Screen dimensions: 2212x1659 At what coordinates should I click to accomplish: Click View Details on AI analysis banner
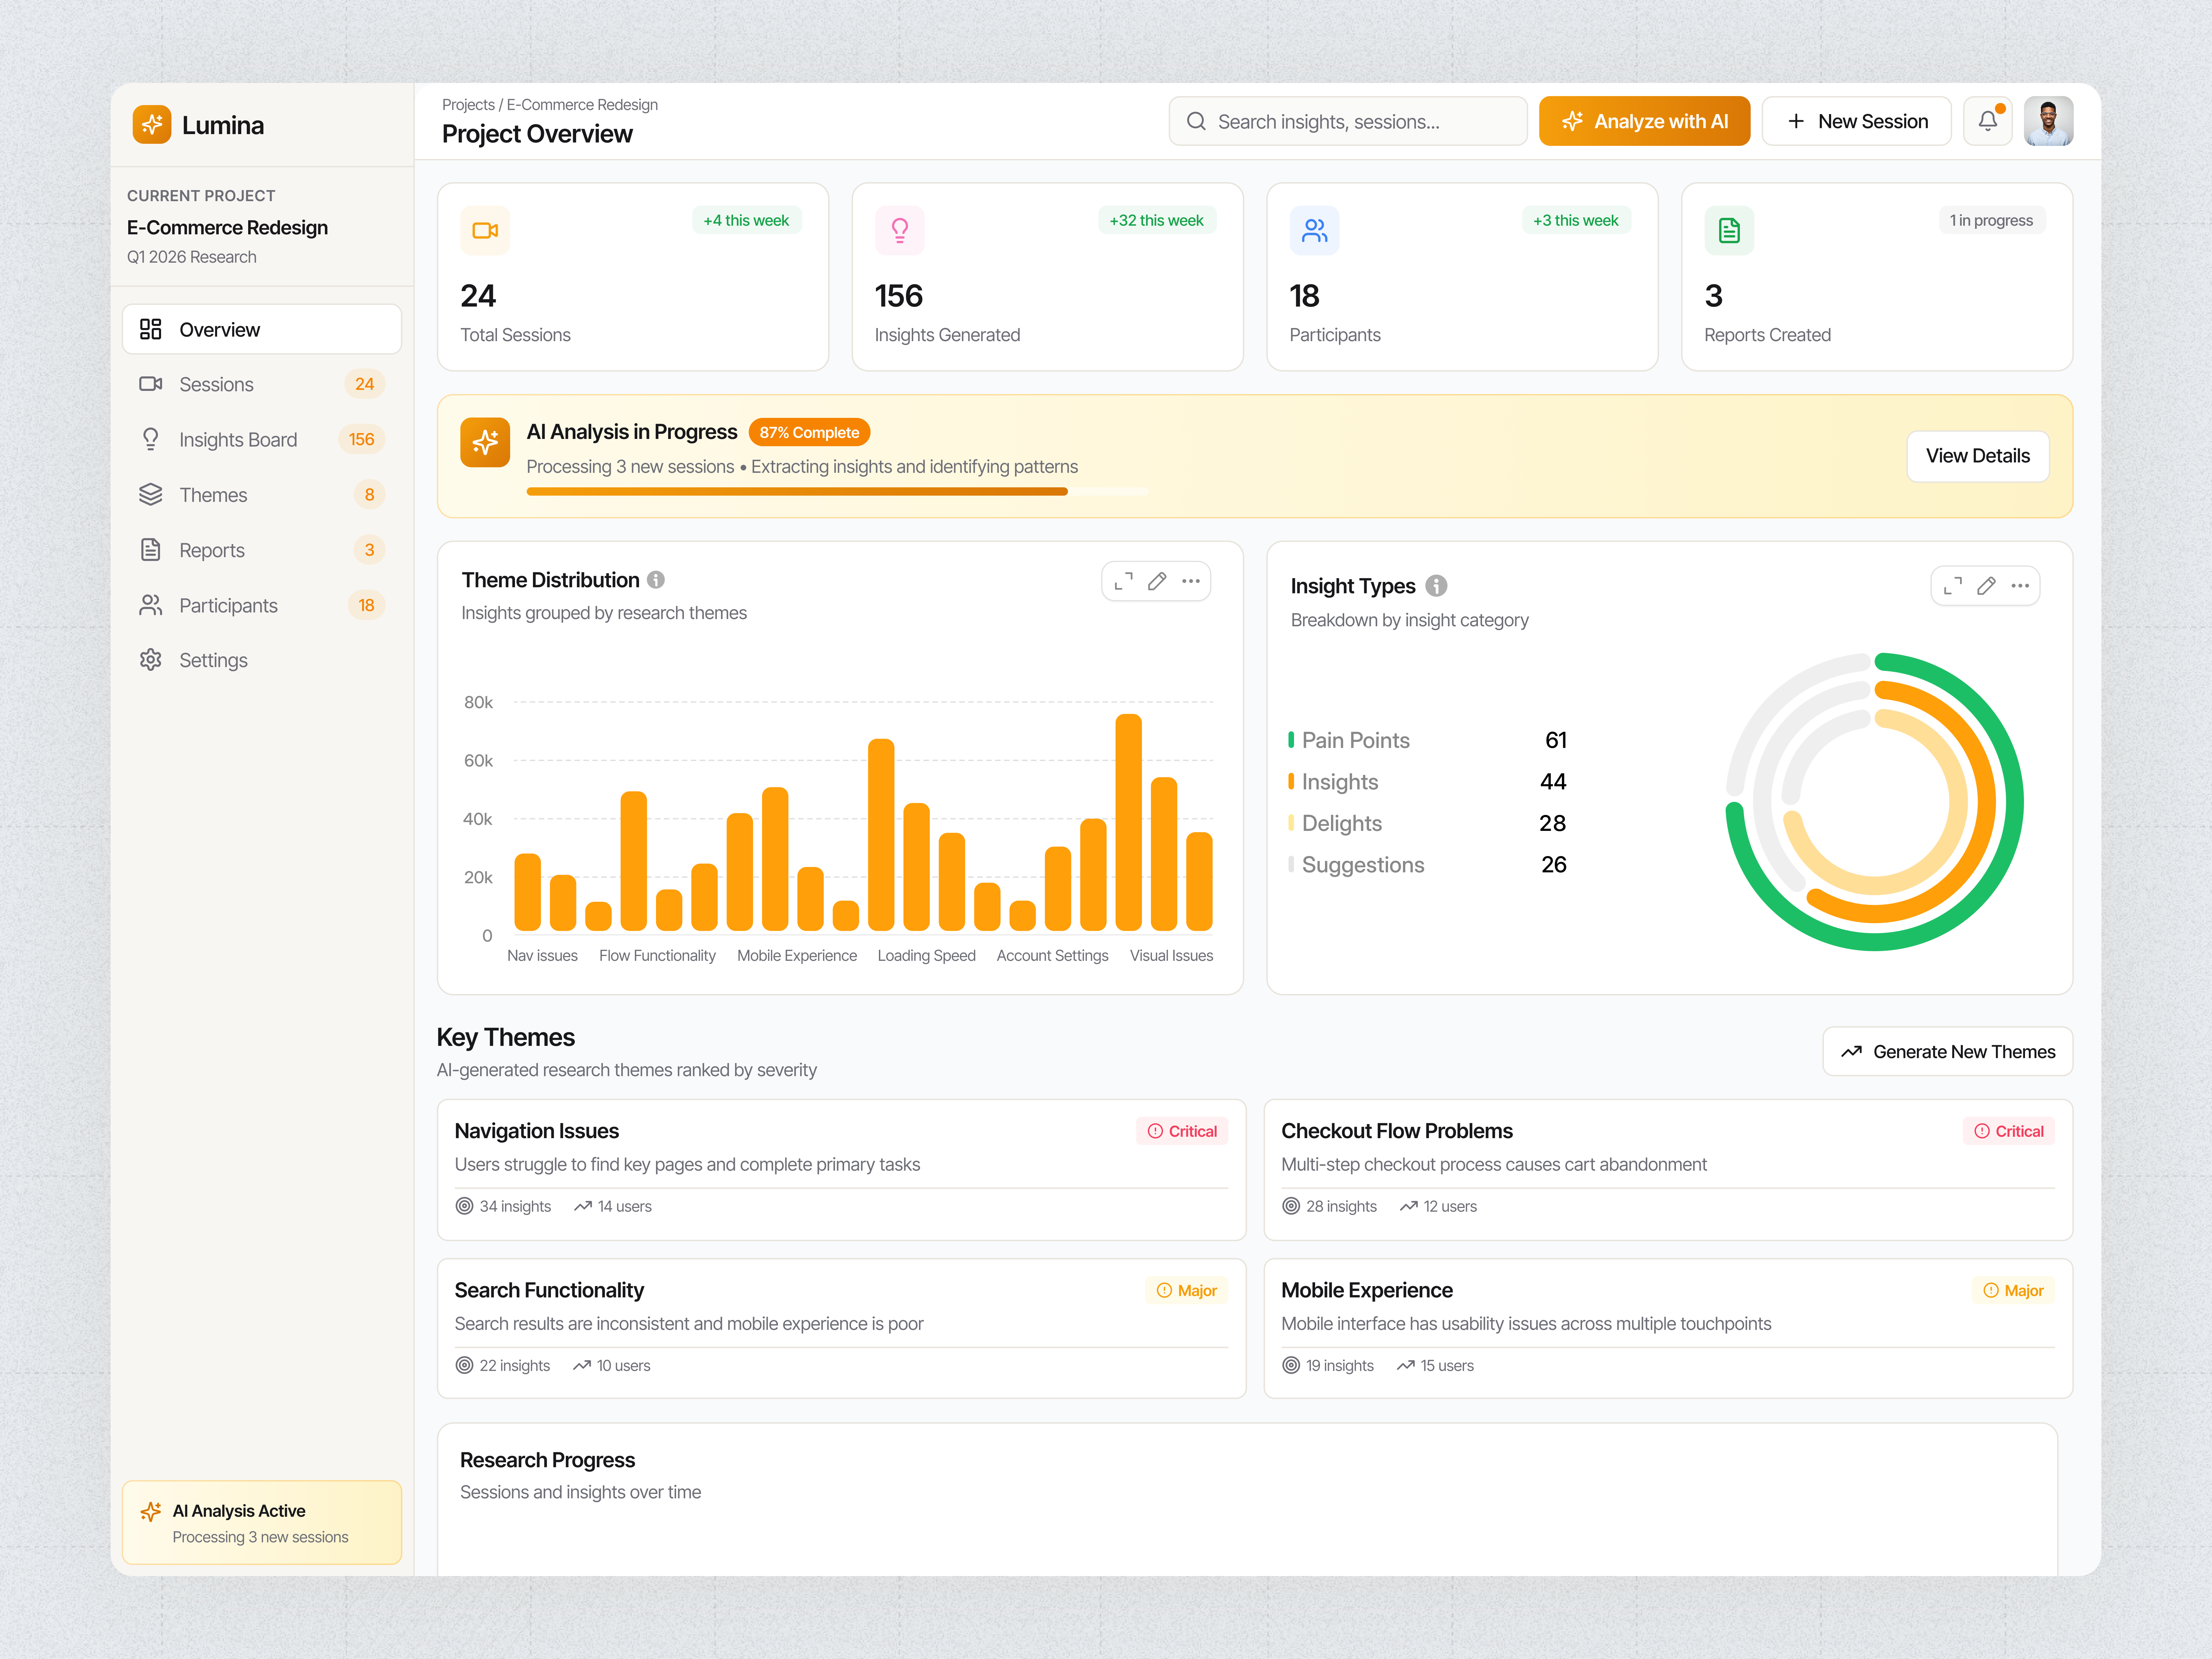pyautogui.click(x=1978, y=456)
